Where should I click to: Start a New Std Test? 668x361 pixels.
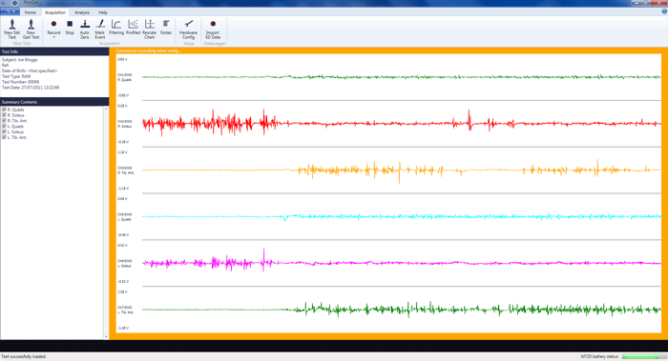[x=11, y=29]
